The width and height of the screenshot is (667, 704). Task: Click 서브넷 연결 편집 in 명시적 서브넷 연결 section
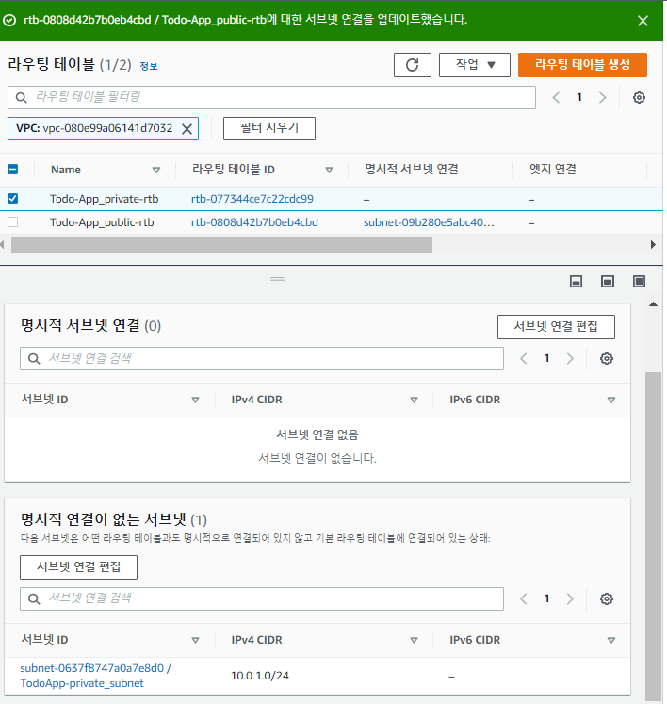556,327
